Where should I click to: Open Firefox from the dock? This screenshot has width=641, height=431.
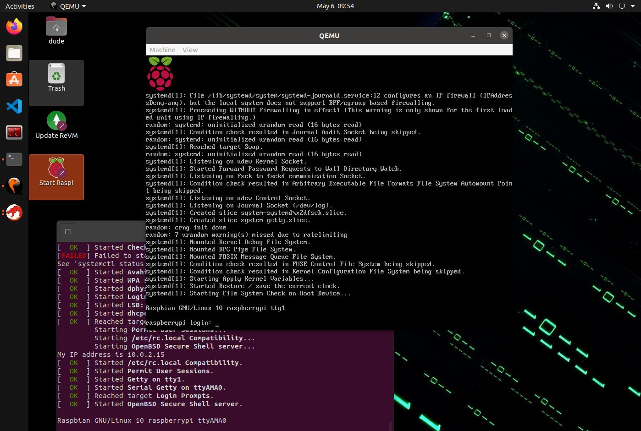coord(14,27)
